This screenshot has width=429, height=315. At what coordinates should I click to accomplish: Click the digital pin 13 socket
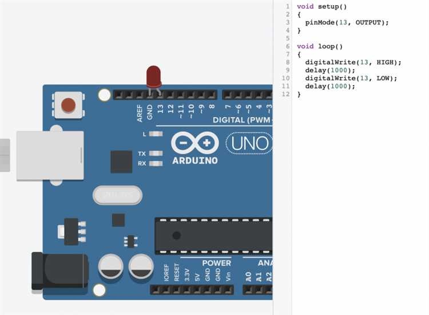click(160, 95)
